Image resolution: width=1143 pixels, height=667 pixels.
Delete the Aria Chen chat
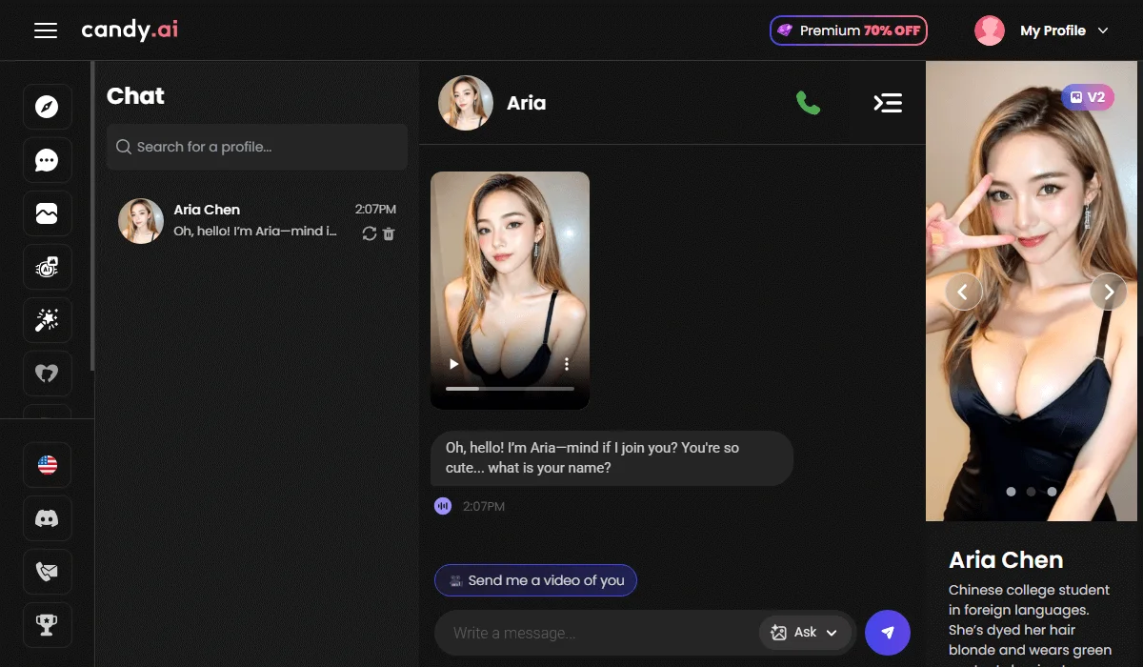point(389,233)
